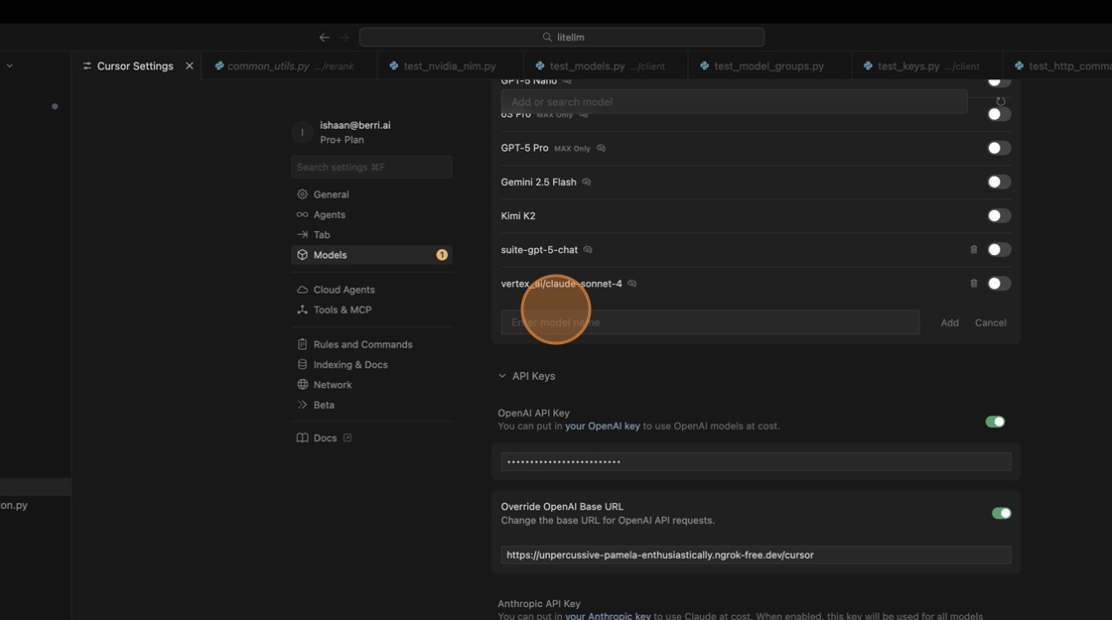The width and height of the screenshot is (1112, 620).
Task: Open the test_nvidia_nim.py tab
Action: tap(449, 65)
